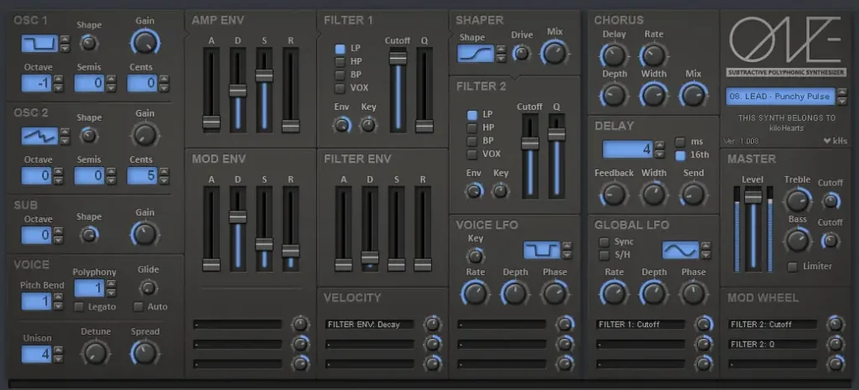This screenshot has width=859, height=390.
Task: Select HP mode in Filter 2
Action: [471, 127]
